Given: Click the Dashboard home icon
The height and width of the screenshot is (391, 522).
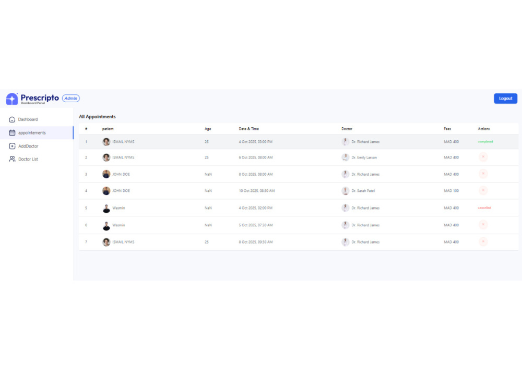Looking at the screenshot, I should coord(12,119).
